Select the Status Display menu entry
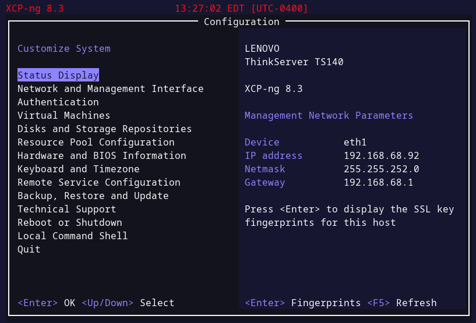Viewport: 476px width, 323px height. [x=58, y=75]
